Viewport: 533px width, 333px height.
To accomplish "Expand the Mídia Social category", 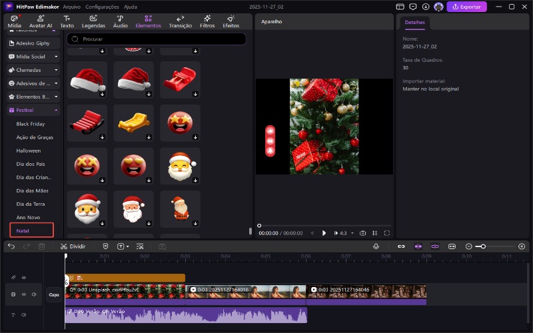I will [x=33, y=57].
